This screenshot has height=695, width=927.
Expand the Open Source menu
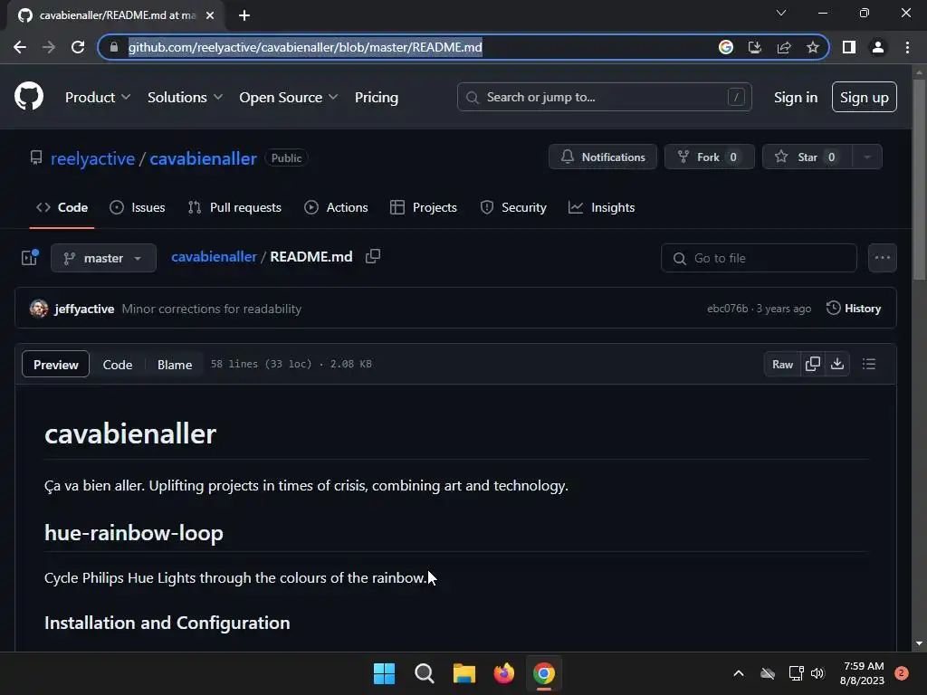tap(289, 97)
